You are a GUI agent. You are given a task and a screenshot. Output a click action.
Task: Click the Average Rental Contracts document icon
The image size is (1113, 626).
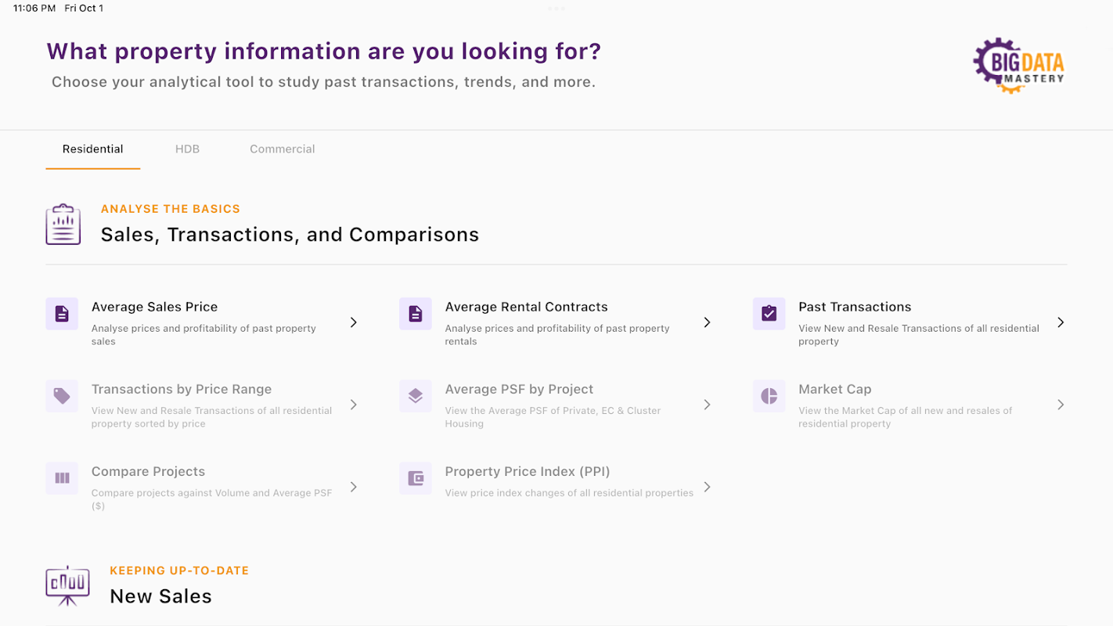point(416,314)
